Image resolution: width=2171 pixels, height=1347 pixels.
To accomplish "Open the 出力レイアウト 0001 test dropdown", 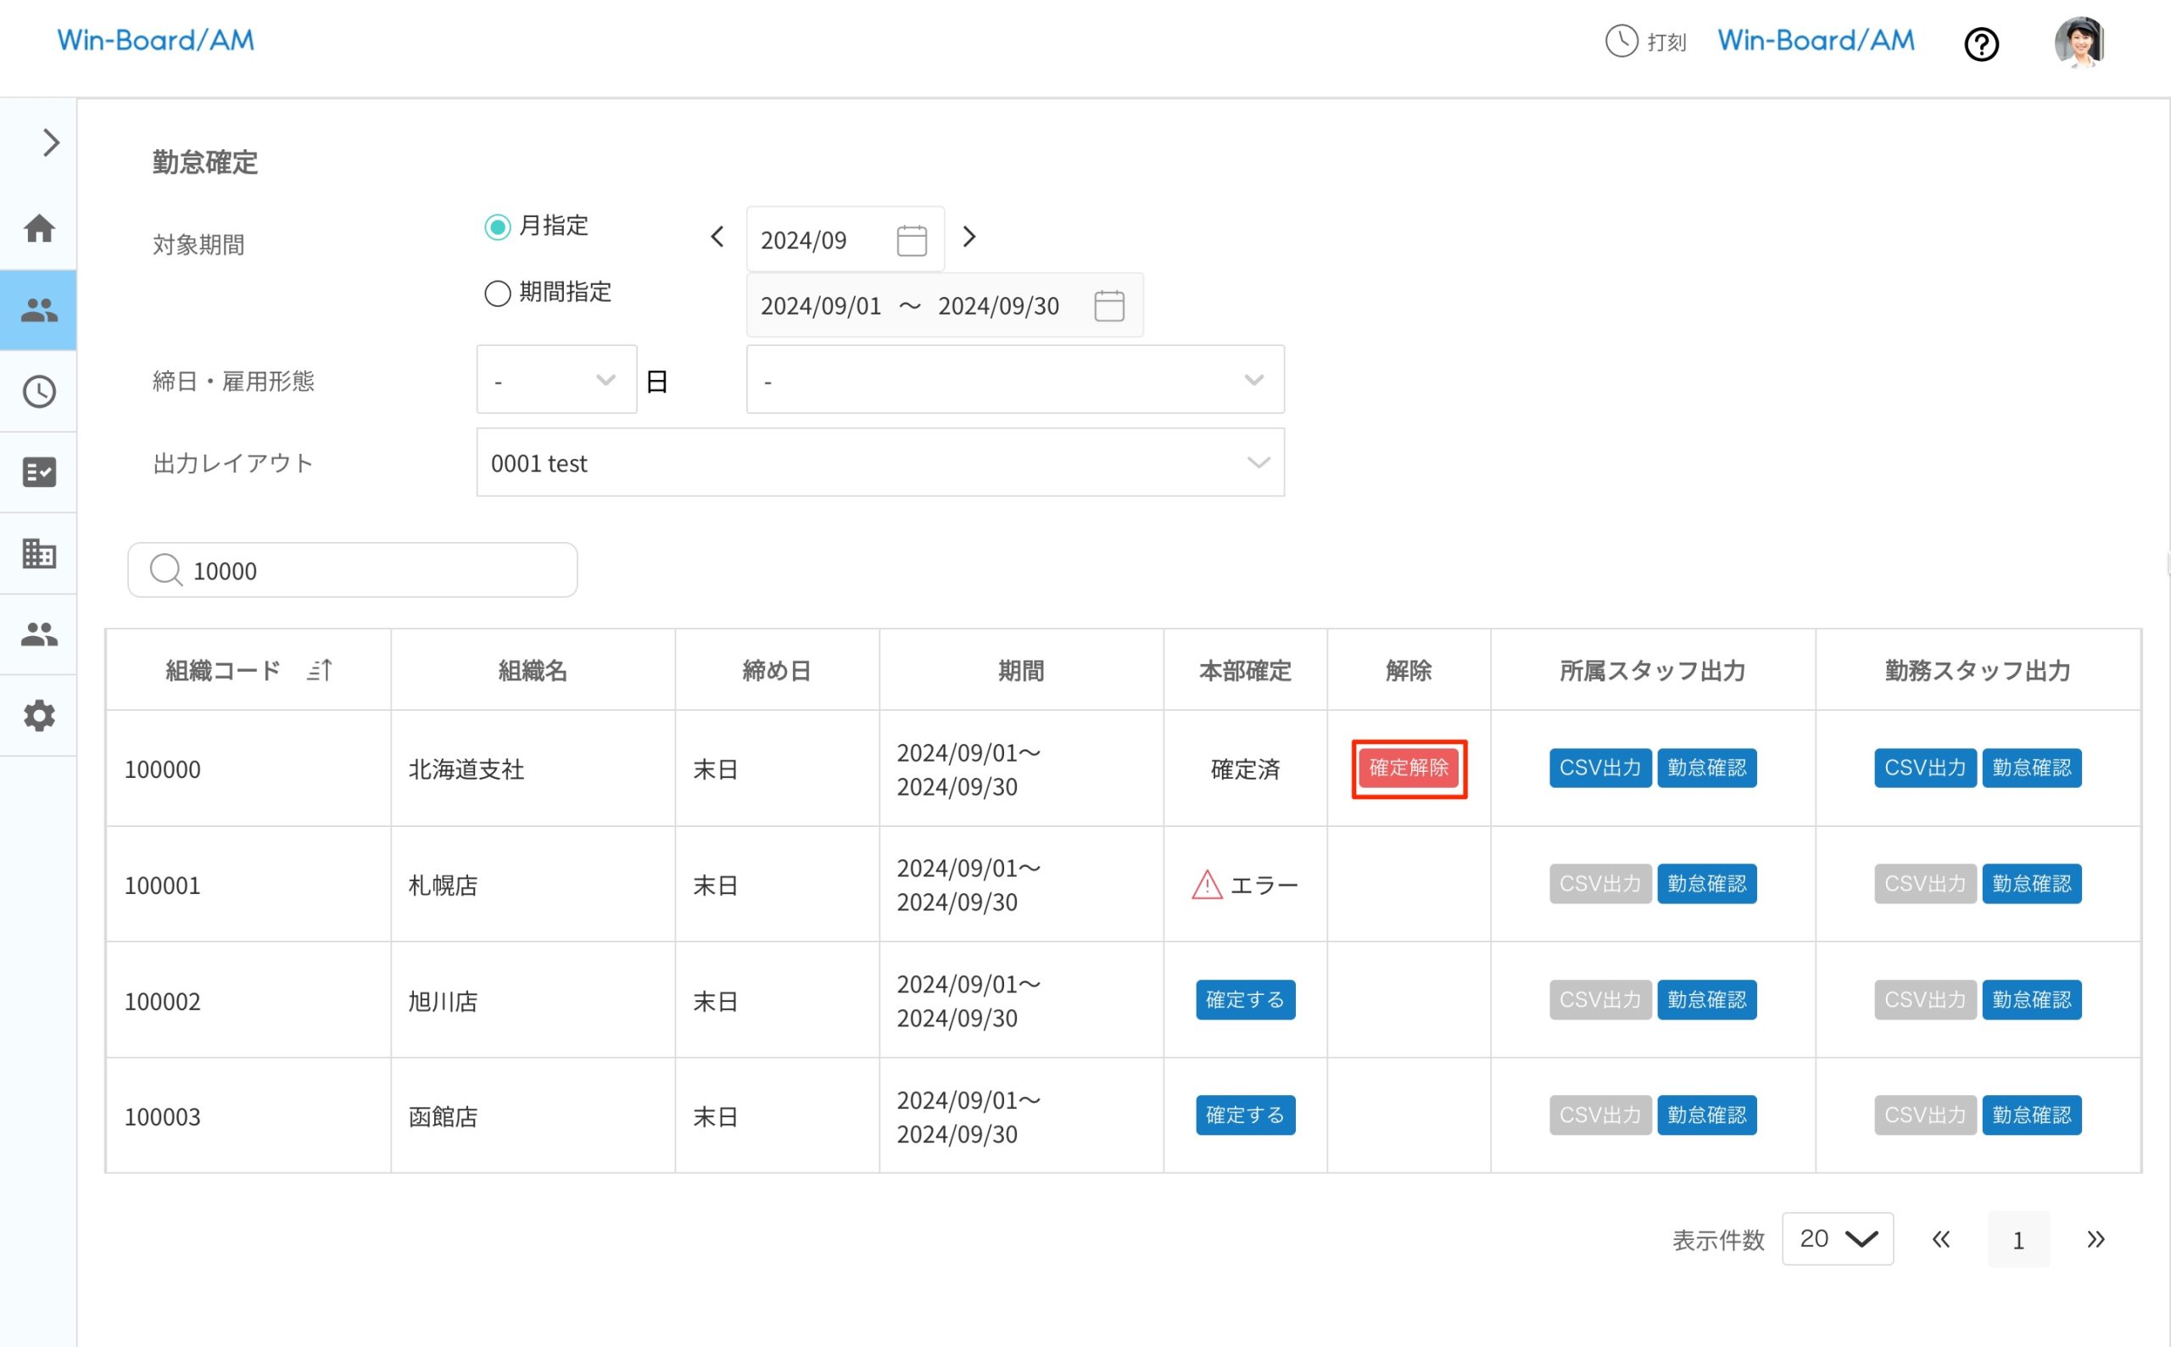I will 879,462.
